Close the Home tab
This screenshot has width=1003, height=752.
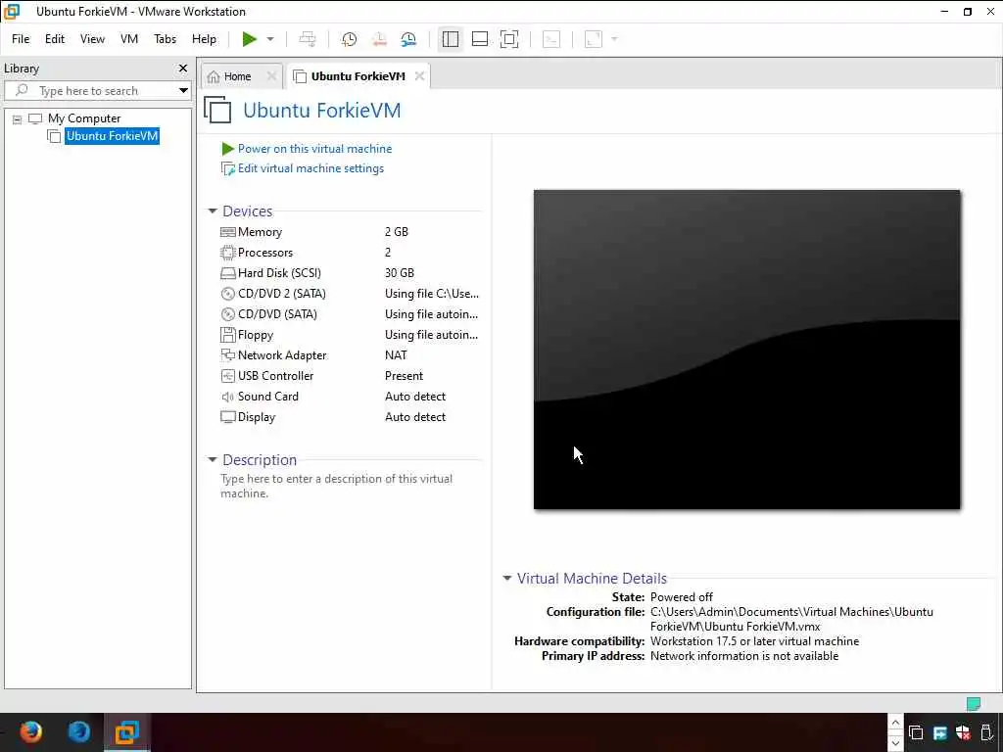272,76
